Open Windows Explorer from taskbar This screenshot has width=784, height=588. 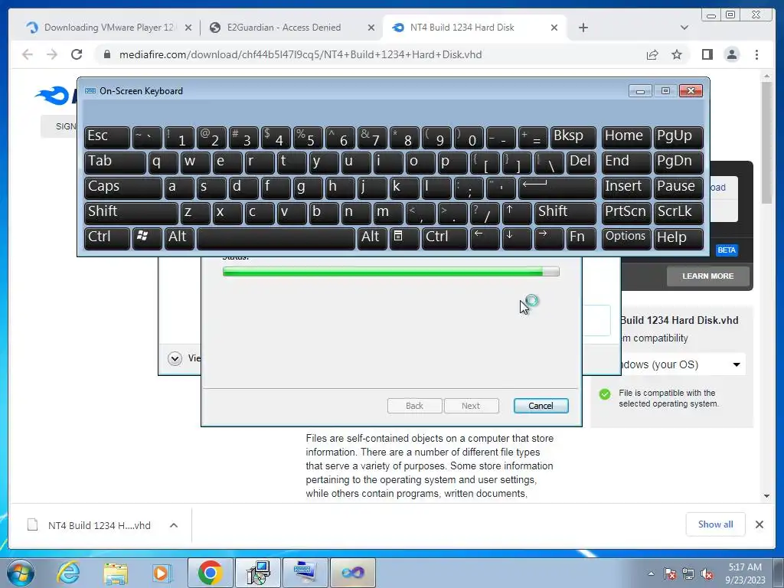[x=115, y=573]
